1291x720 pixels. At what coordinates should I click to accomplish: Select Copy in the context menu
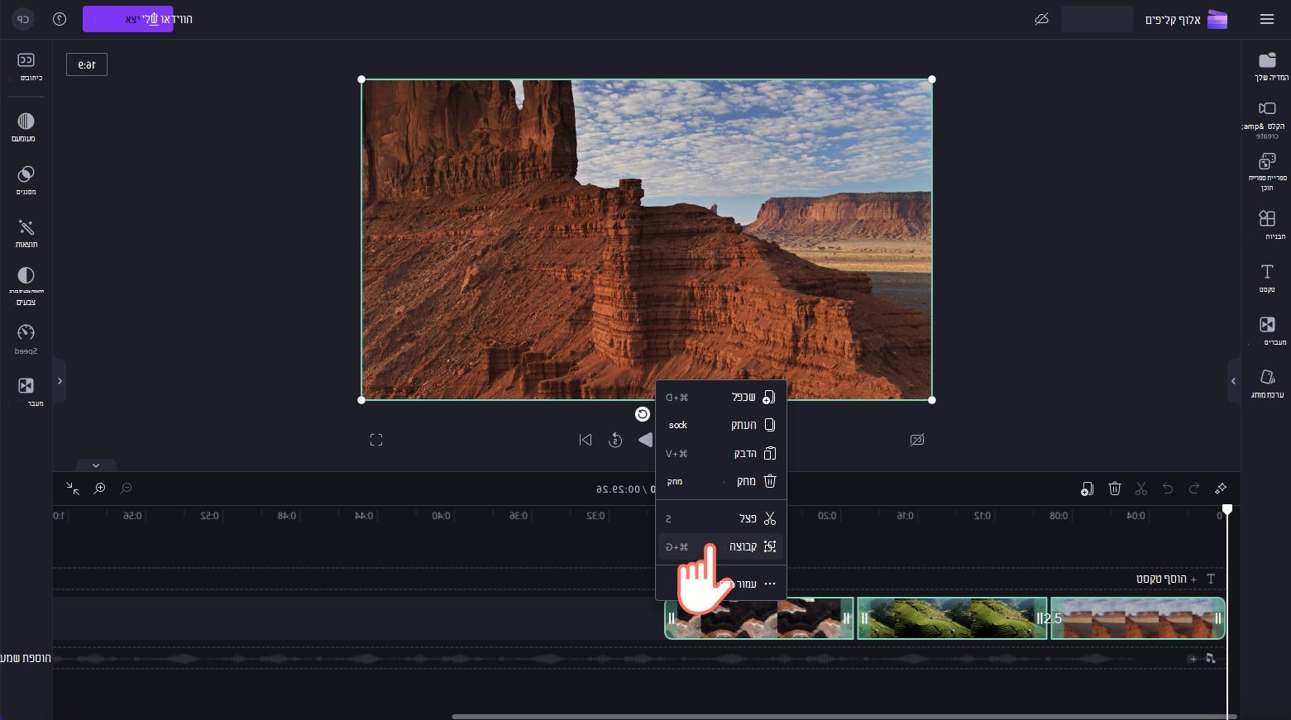(721, 425)
